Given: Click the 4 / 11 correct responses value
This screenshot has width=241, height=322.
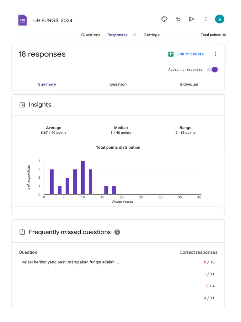Looking at the screenshot, I should 209,298.
